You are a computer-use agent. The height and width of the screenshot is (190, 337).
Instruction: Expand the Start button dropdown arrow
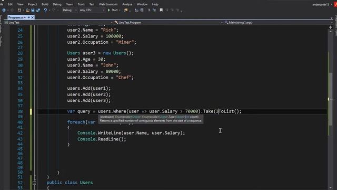click(120, 10)
